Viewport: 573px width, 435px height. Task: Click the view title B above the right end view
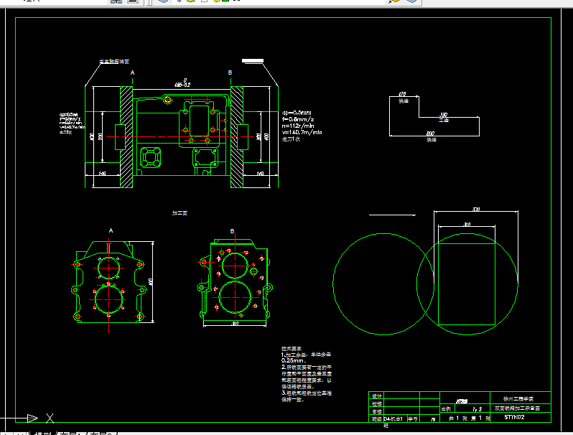[232, 231]
